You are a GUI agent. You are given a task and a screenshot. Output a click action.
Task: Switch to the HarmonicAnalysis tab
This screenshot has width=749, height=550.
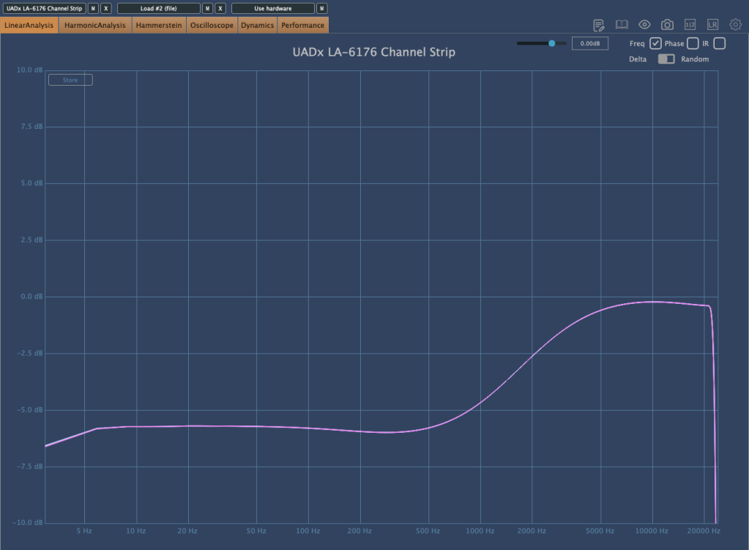(95, 26)
